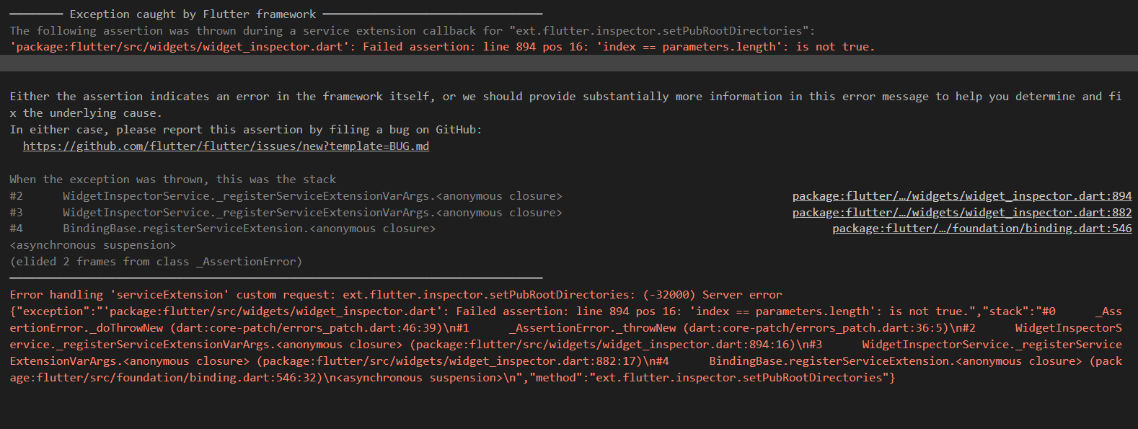Viewport: 1138px width, 429px height.
Task: Click the 'The following assertion was thrown' line
Action: (x=413, y=31)
